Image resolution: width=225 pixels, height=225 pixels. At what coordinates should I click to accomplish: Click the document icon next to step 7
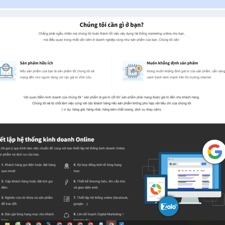pyautogui.click(x=67, y=199)
